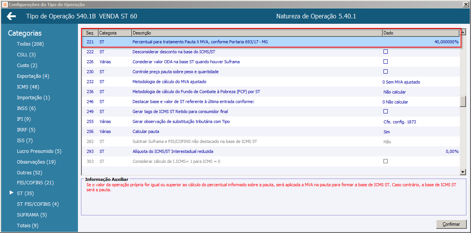The width and height of the screenshot is (471, 233).
Task: Select category SUFRAMA (5)
Action: tap(32, 215)
